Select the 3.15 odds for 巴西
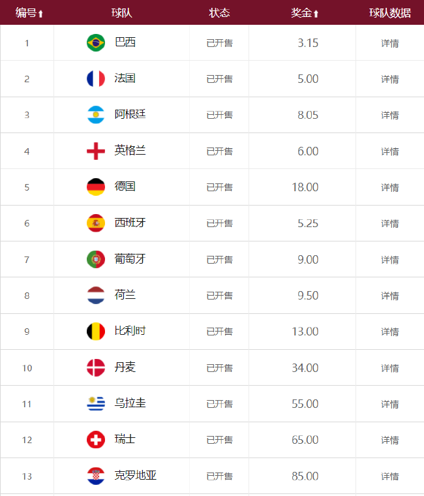424x496 pixels. [x=307, y=43]
